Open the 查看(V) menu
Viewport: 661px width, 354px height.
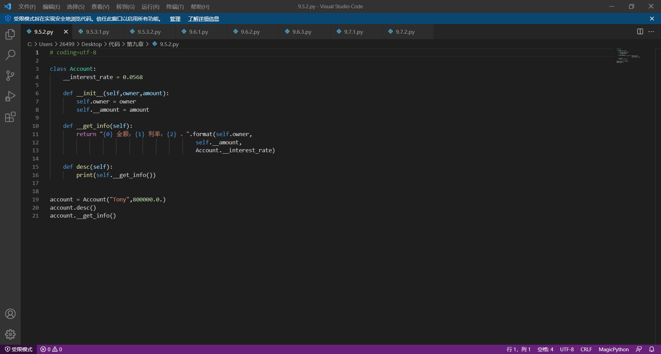point(100,7)
